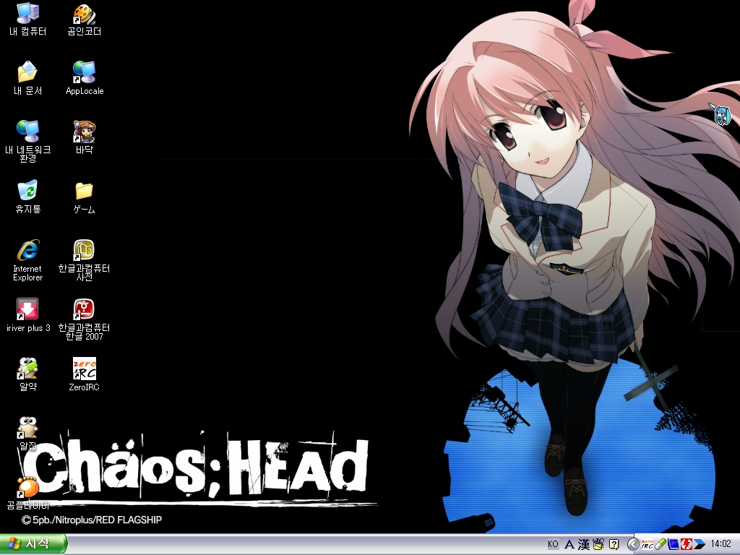The image size is (740, 555).
Task: Select the 알약 antivirus desktop icon
Action: pos(28,374)
